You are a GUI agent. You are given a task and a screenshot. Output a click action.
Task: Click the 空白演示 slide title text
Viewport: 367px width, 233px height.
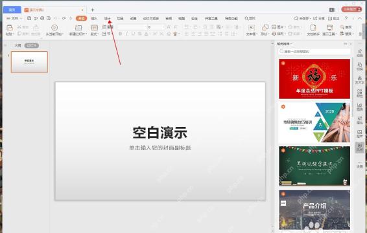(160, 133)
